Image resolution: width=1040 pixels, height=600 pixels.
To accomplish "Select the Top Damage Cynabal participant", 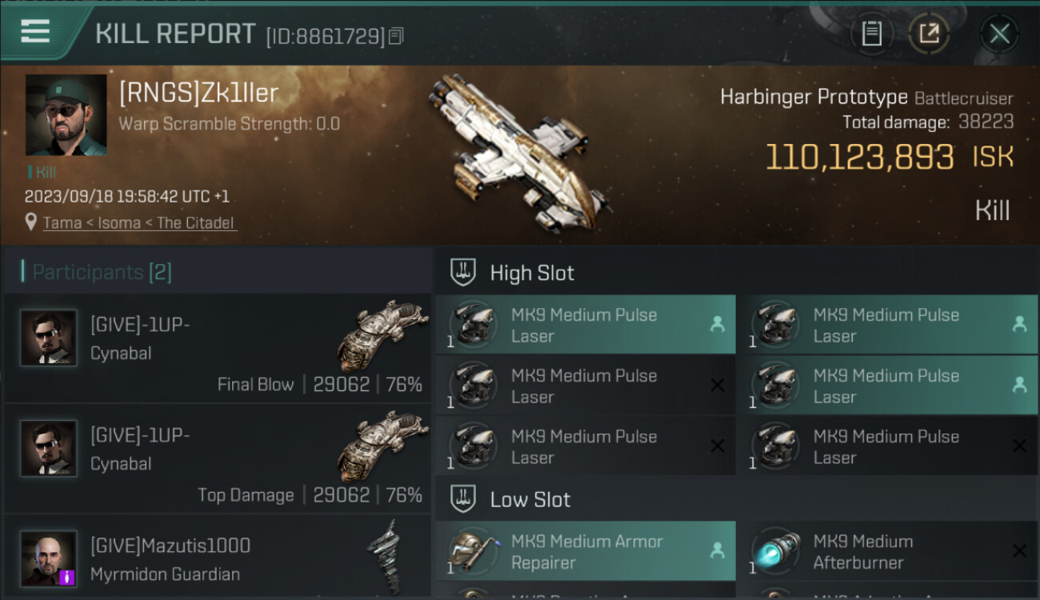I will click(218, 458).
